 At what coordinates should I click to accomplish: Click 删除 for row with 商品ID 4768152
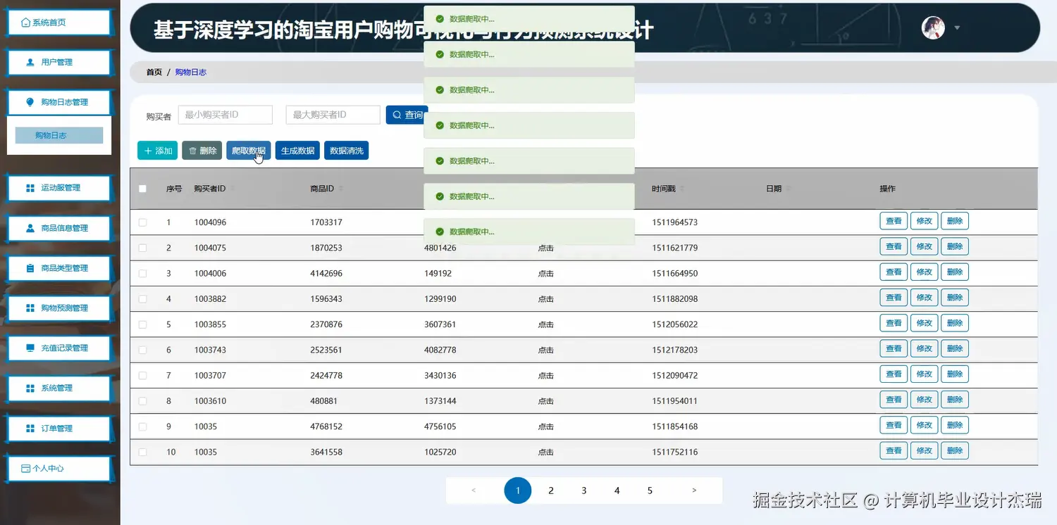coord(955,425)
